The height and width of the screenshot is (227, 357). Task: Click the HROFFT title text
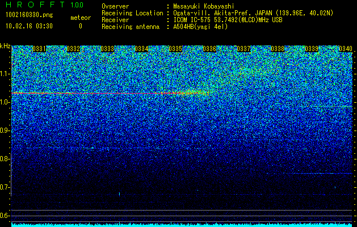(35, 5)
